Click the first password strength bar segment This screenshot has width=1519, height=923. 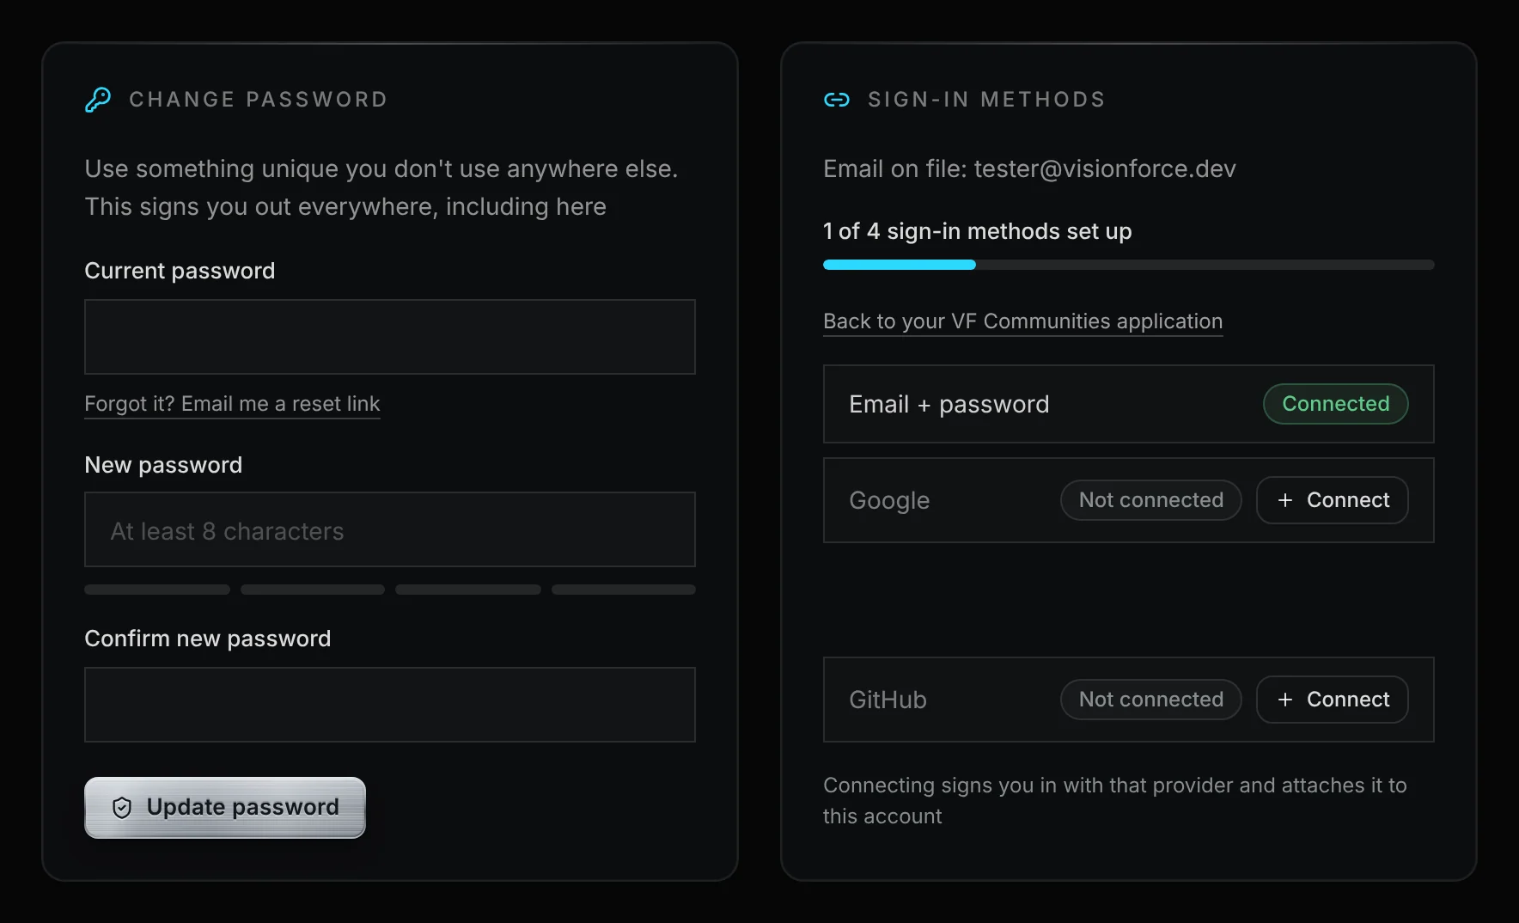[x=157, y=590]
